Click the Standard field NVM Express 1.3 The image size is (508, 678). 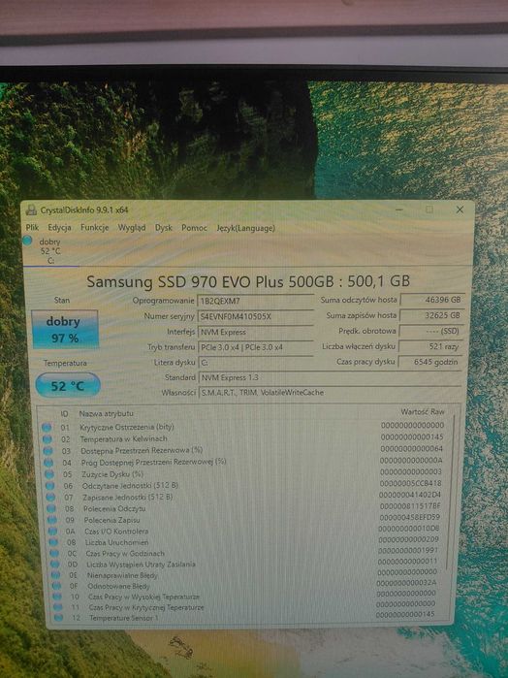click(330, 377)
